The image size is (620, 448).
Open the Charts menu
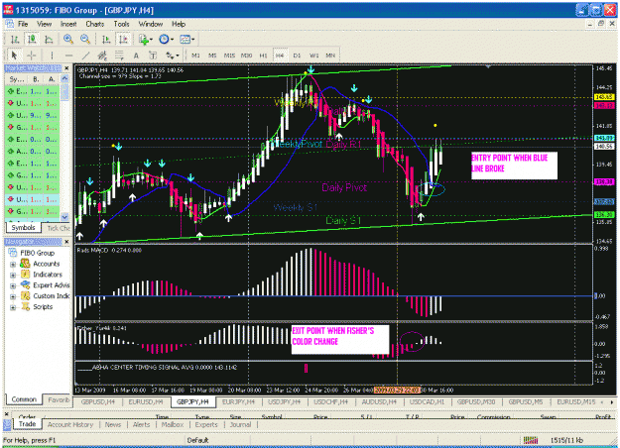(x=95, y=24)
